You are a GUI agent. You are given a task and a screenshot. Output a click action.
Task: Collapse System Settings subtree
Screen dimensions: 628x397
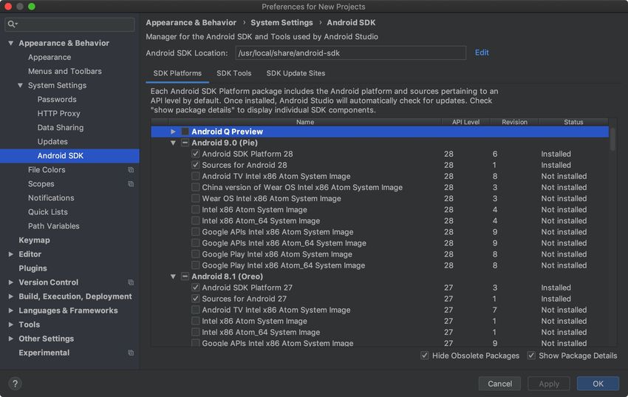point(21,85)
